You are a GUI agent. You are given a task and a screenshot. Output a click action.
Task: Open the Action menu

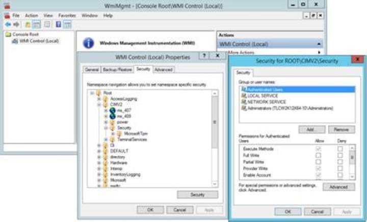click(32, 15)
